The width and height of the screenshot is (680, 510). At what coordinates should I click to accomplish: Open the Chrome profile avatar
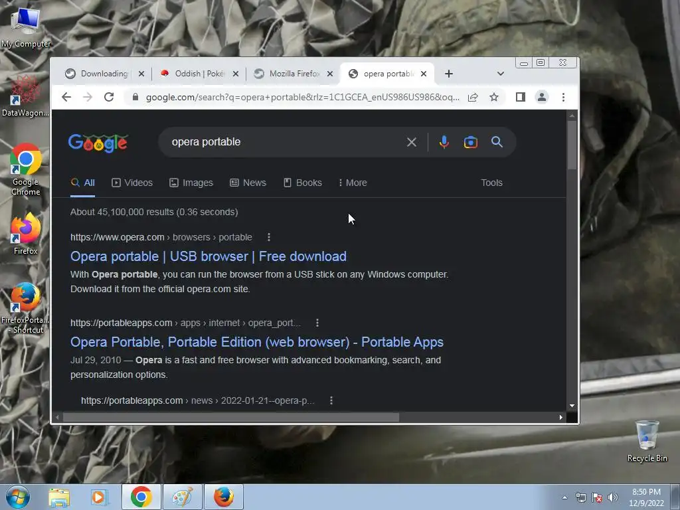(x=542, y=97)
